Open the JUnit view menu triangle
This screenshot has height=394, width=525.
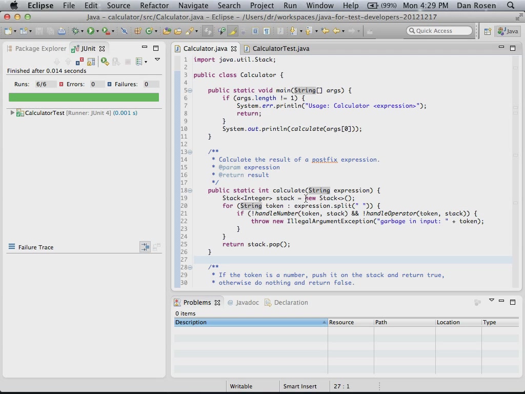[x=157, y=60]
